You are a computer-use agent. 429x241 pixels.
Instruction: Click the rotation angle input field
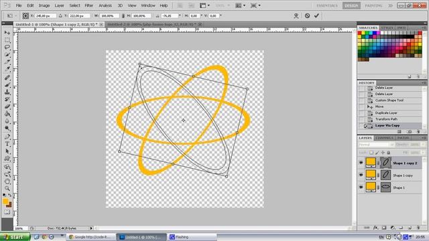point(170,16)
